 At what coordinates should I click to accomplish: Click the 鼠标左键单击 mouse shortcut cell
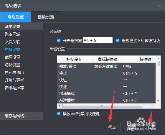(x=106, y=66)
